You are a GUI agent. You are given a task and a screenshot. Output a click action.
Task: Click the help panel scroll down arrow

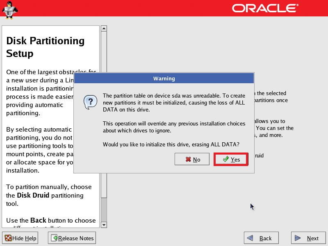click(104, 225)
